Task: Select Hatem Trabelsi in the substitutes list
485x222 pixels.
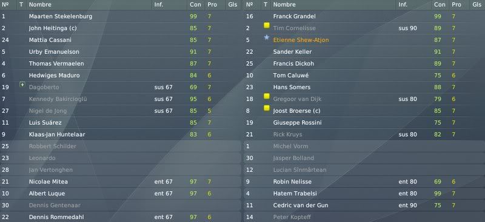Action: tap(364, 194)
